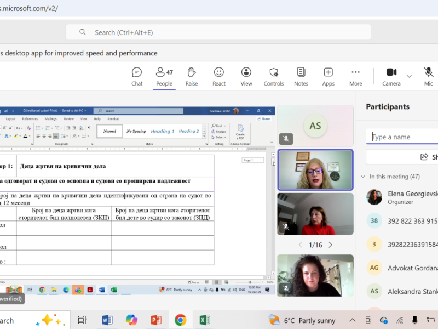
Task: Click the Teams search box
Action: [x=218, y=32]
